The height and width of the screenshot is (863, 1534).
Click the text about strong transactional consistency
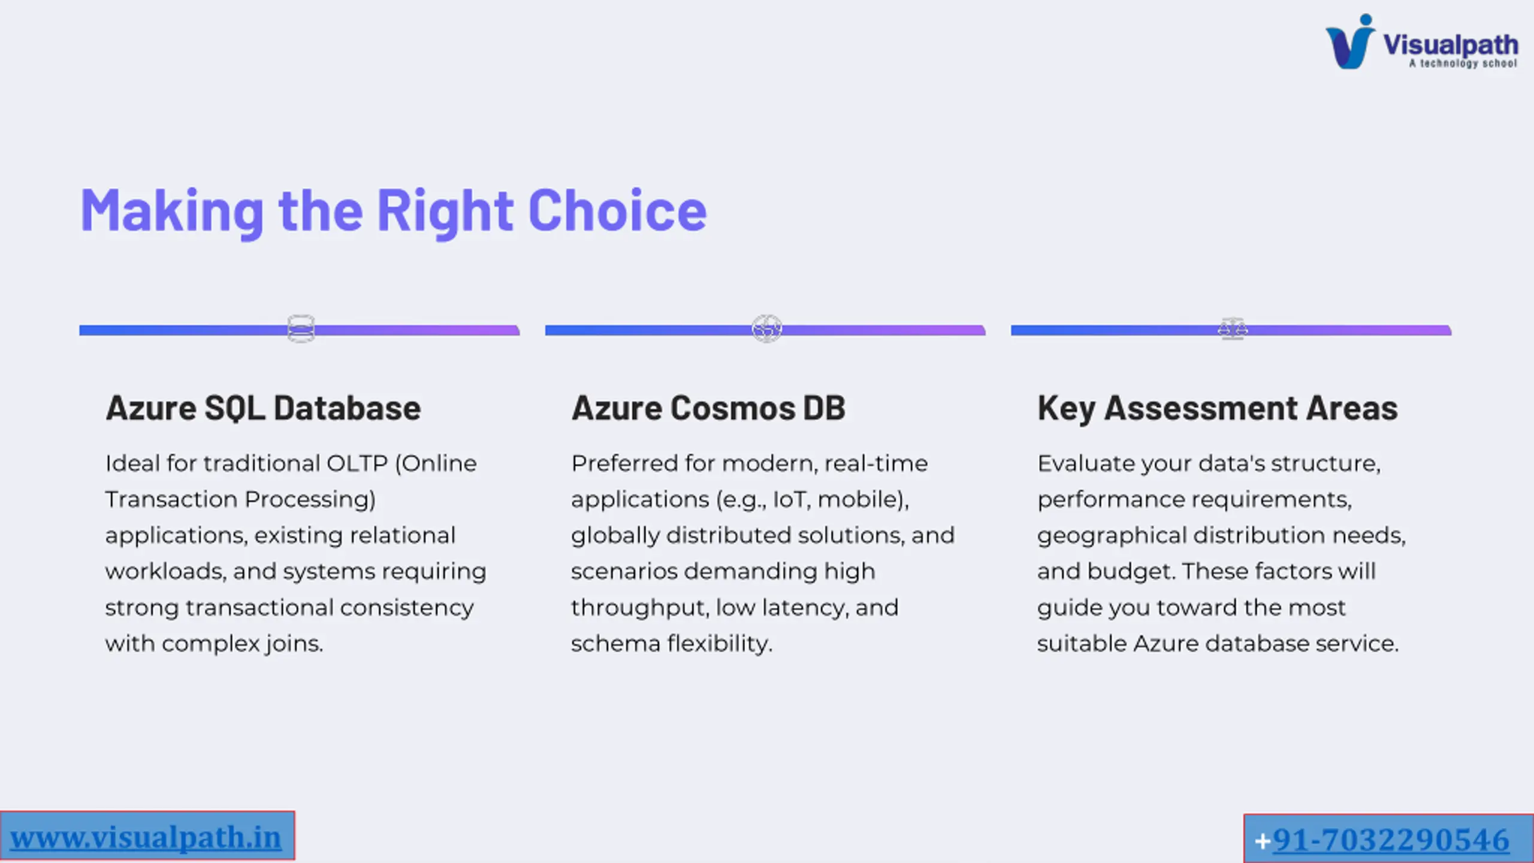pyautogui.click(x=289, y=608)
